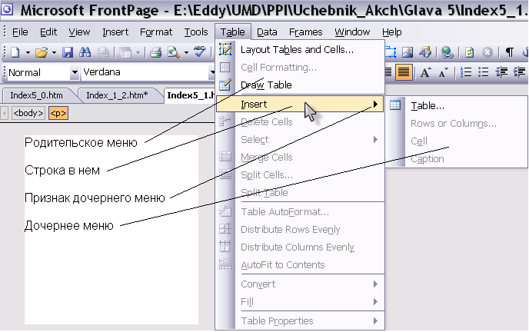Screen dimensions: 529x332
Task: Click the Insert Hyperlink globe icon
Action: [x=447, y=52]
